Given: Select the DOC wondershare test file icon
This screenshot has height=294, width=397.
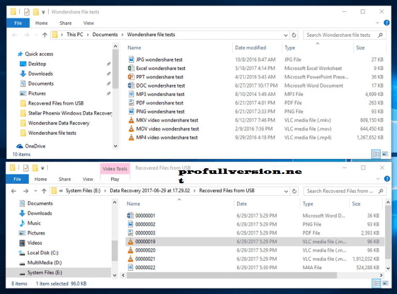Looking at the screenshot, I should [131, 85].
